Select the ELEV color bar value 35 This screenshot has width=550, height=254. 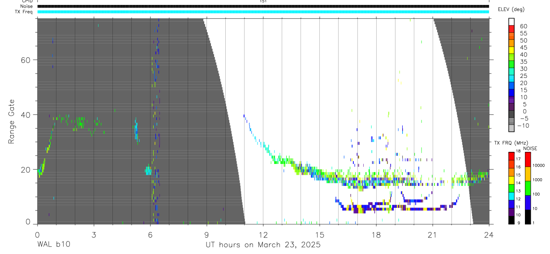[523, 62]
